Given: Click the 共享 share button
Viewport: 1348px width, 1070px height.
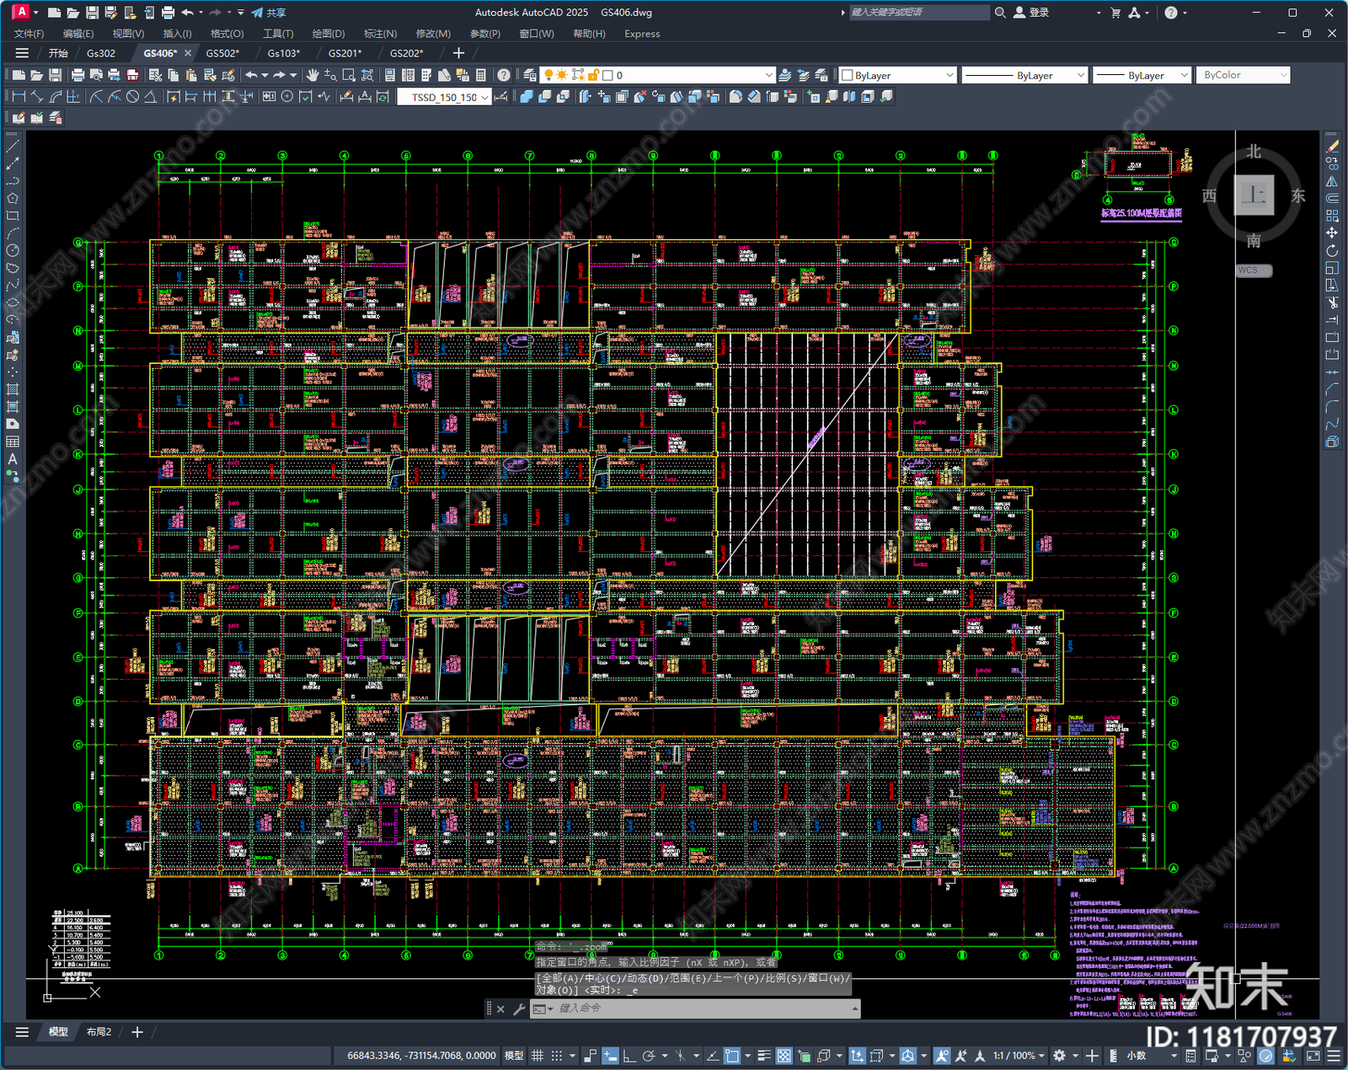Looking at the screenshot, I should point(269,13).
